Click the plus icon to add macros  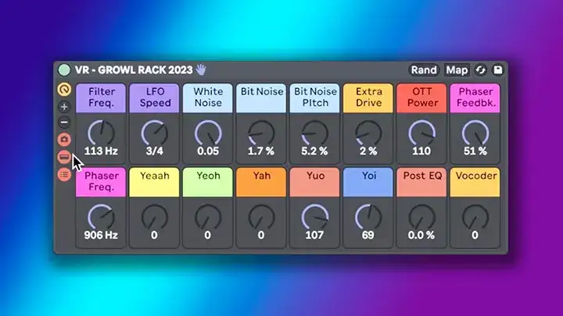(64, 107)
